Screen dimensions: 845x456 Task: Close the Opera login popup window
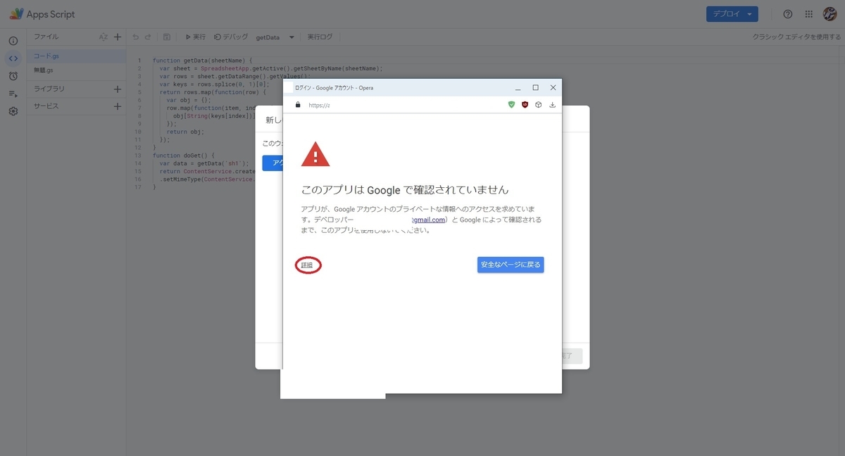[x=553, y=88]
